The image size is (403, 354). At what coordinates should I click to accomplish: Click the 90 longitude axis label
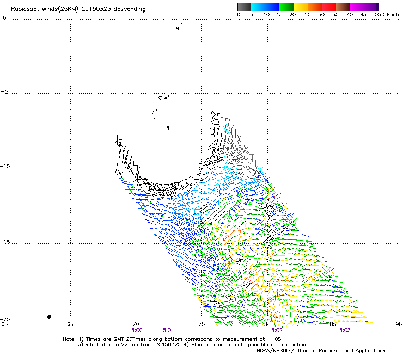coord(399,324)
